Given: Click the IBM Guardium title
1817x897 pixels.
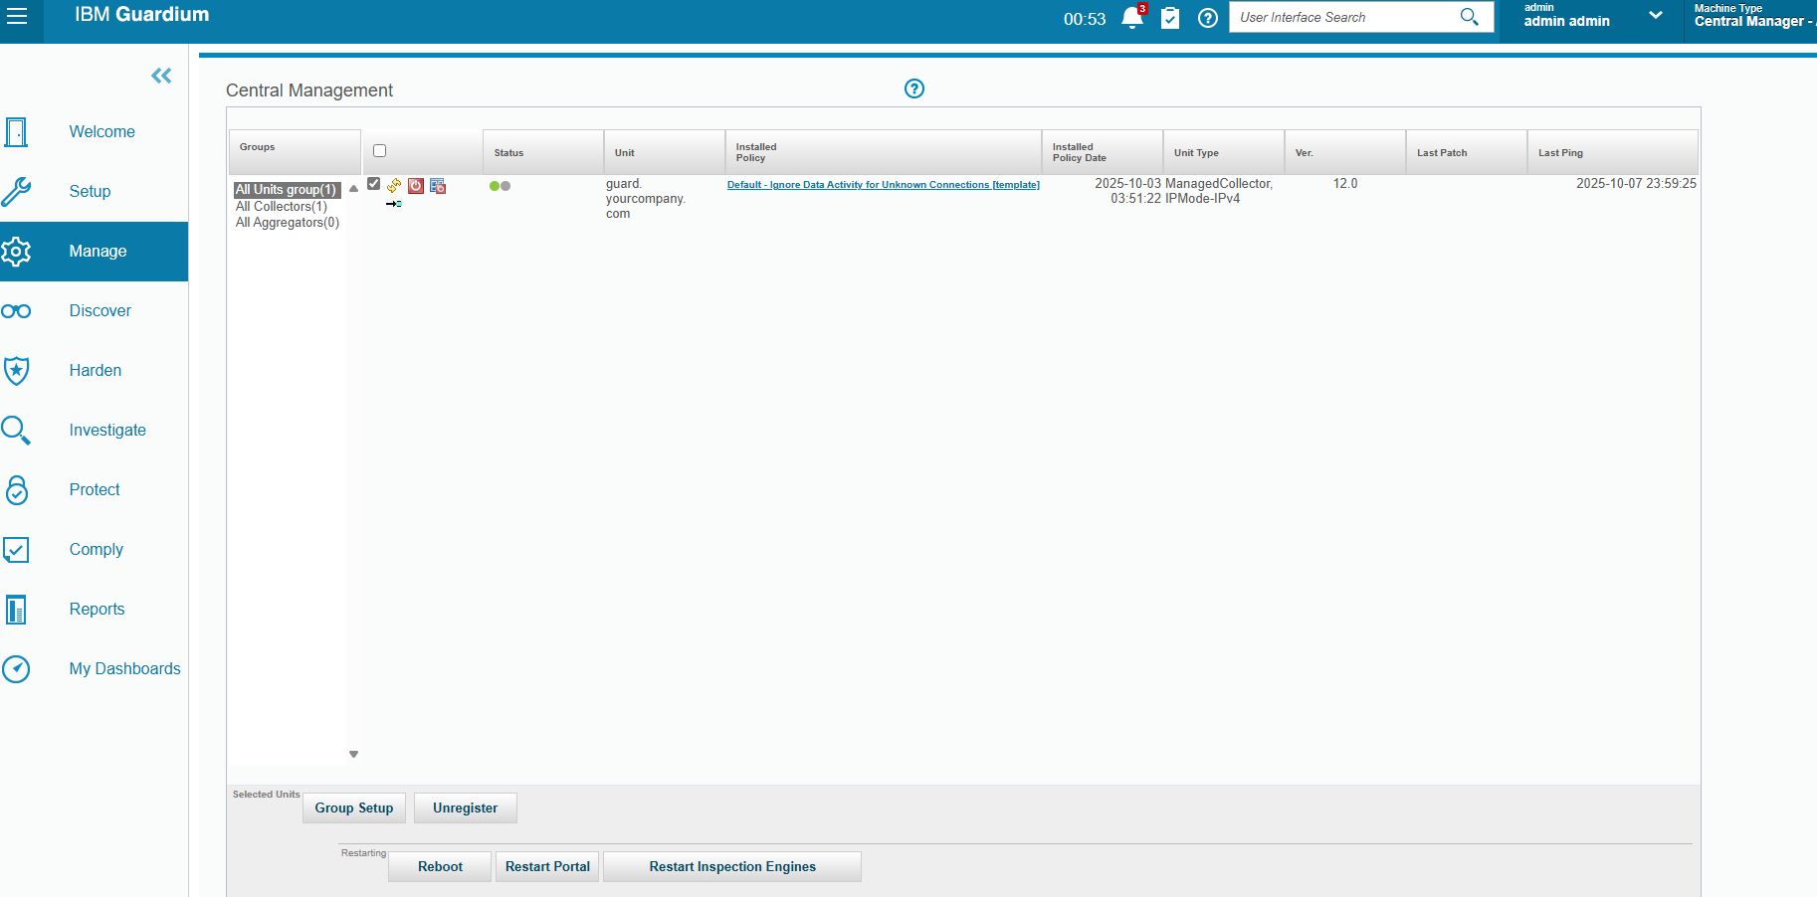Looking at the screenshot, I should coord(142,15).
